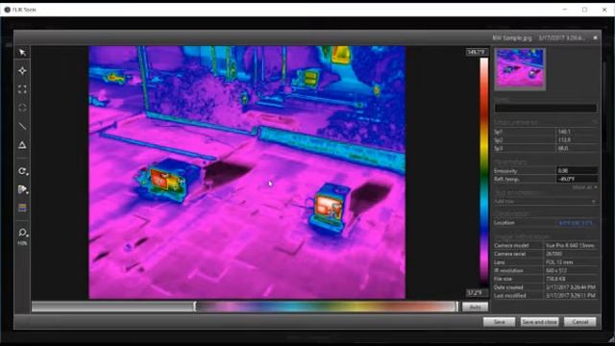Click the zoom percentage label
This screenshot has width=615, height=346.
(22, 243)
